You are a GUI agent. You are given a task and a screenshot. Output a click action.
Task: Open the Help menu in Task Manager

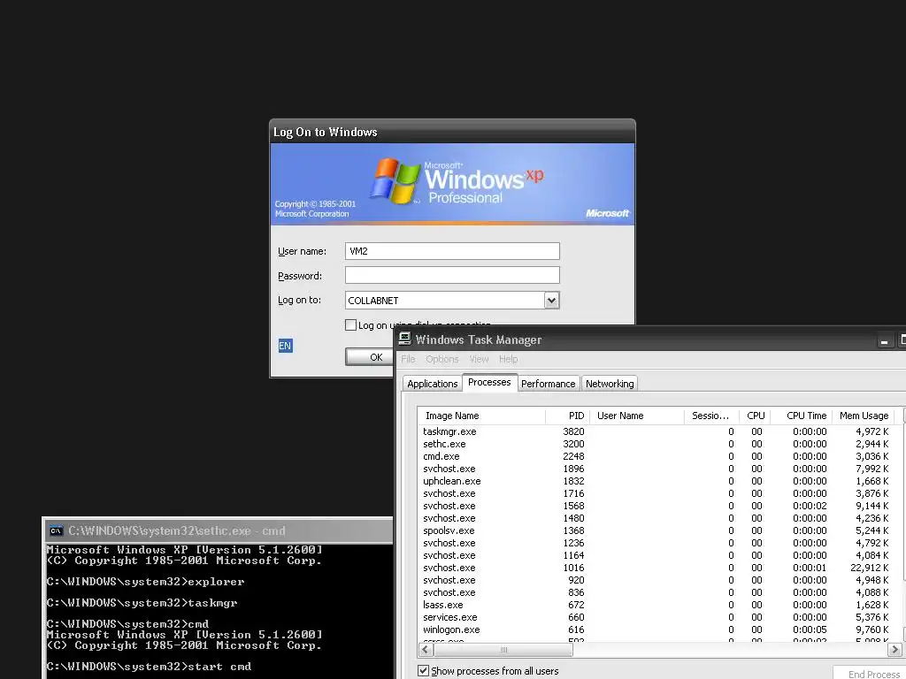tap(509, 359)
